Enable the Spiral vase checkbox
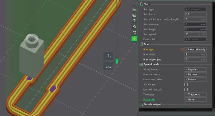 click(x=186, y=84)
